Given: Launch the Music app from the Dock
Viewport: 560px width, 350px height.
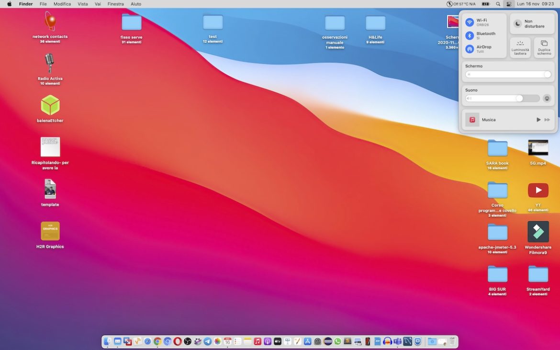Looking at the screenshot, I should [x=258, y=341].
